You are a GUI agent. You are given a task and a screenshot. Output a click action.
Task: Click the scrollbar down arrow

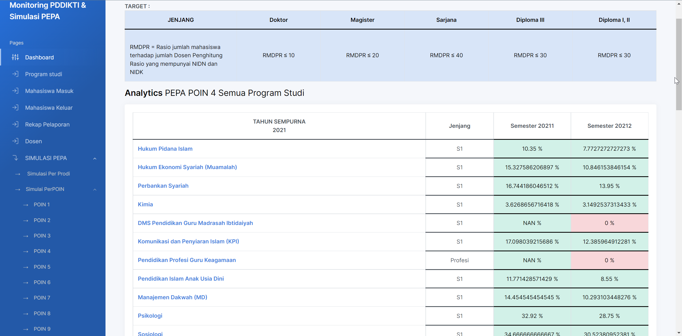coord(679,333)
